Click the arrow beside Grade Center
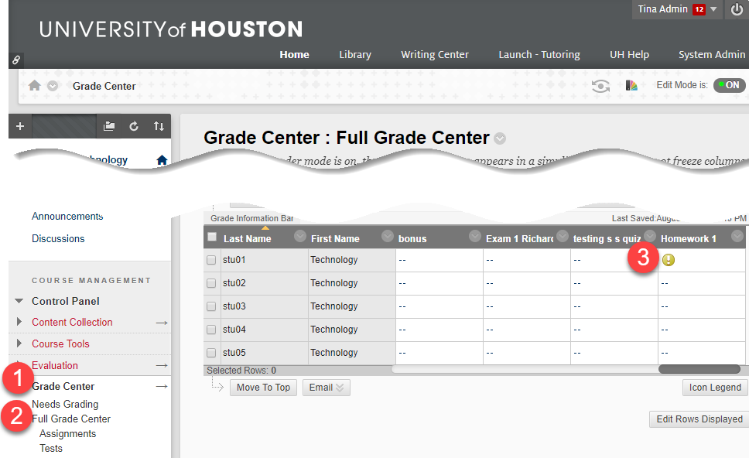Screen dimensions: 749x458 (162, 386)
